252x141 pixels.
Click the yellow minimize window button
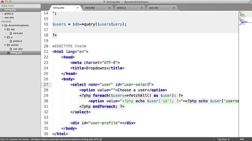click(x=6, y=2)
